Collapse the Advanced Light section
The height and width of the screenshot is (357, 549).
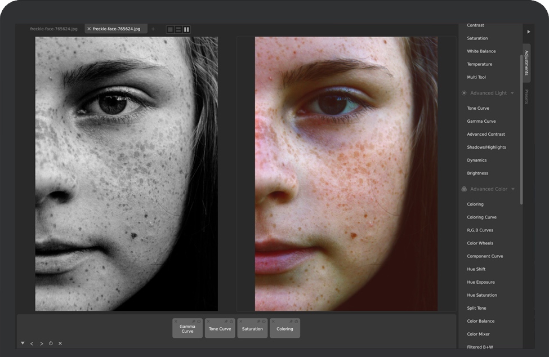click(512, 93)
